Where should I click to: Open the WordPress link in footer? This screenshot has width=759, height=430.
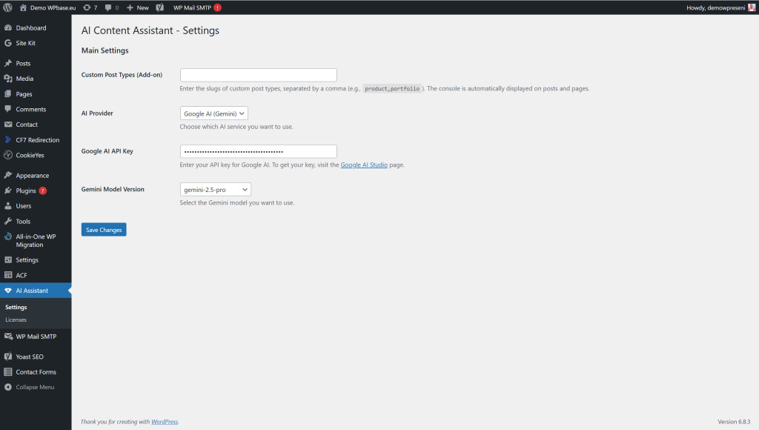tap(165, 422)
